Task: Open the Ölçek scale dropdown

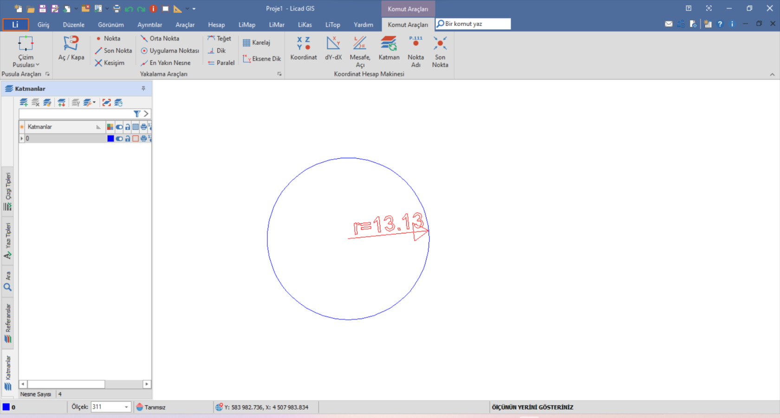Action: [x=126, y=407]
